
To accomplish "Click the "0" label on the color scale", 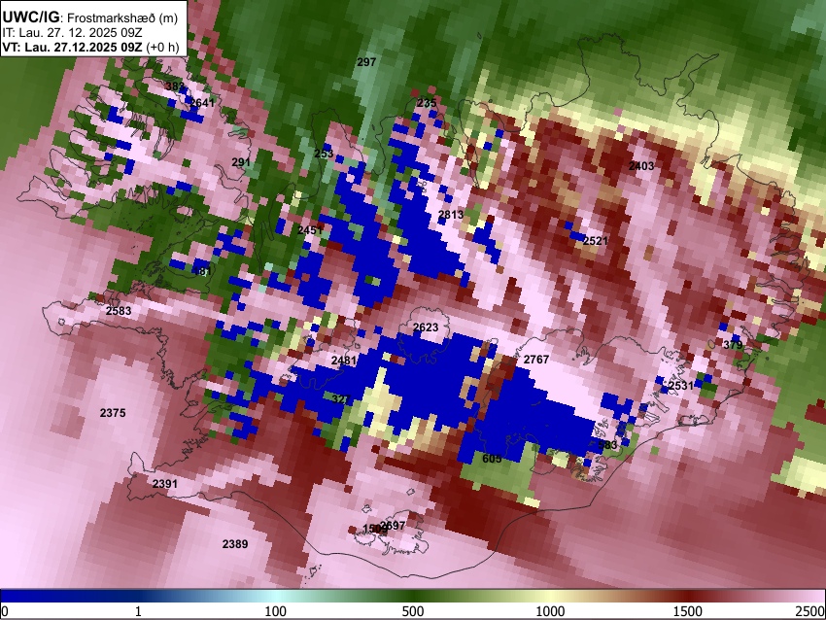I will (5, 611).
